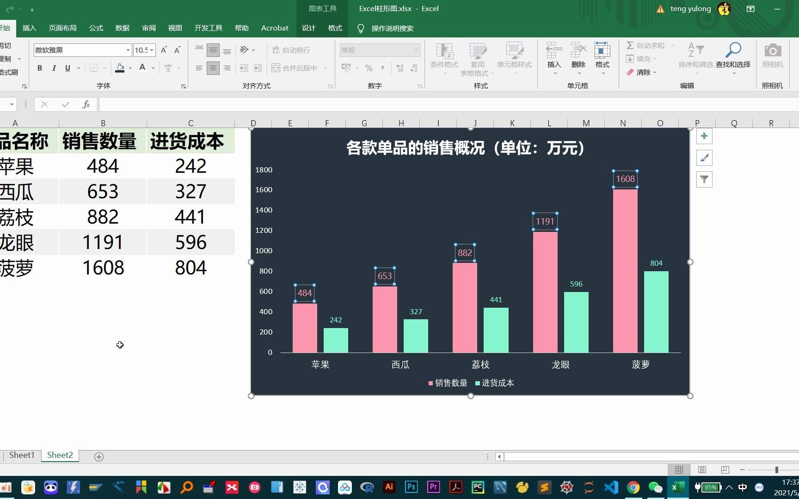
Task: Open the 页面布局 ribbon tab
Action: click(x=63, y=28)
